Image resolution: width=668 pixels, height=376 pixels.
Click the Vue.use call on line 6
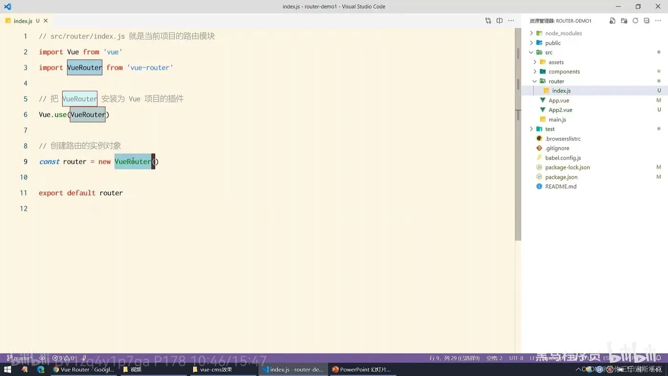coord(74,115)
